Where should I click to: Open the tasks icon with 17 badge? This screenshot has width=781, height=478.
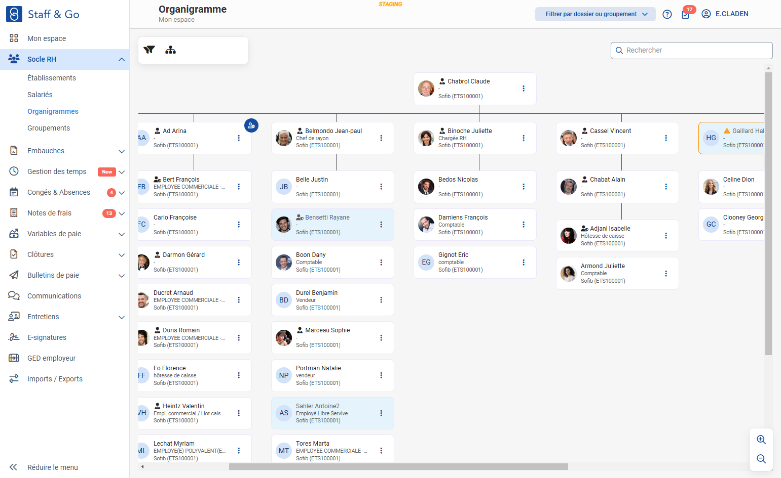[x=686, y=14]
